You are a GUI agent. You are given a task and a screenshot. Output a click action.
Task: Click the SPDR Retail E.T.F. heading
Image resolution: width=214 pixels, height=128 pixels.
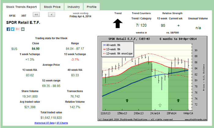[23, 23]
